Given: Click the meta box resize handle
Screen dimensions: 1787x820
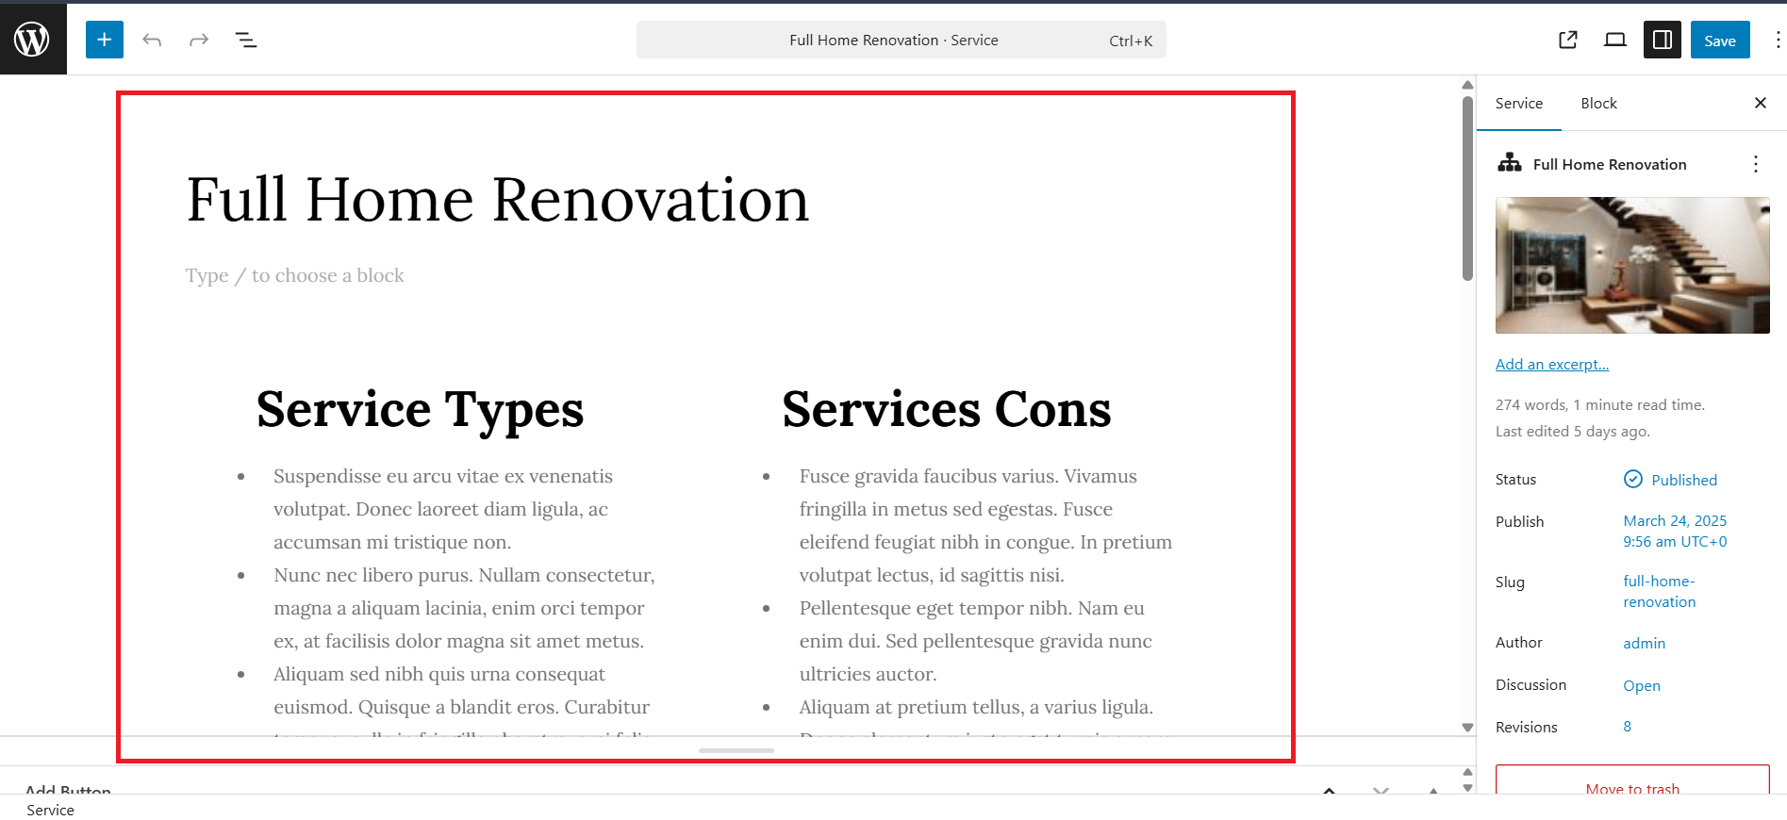Looking at the screenshot, I should (736, 750).
